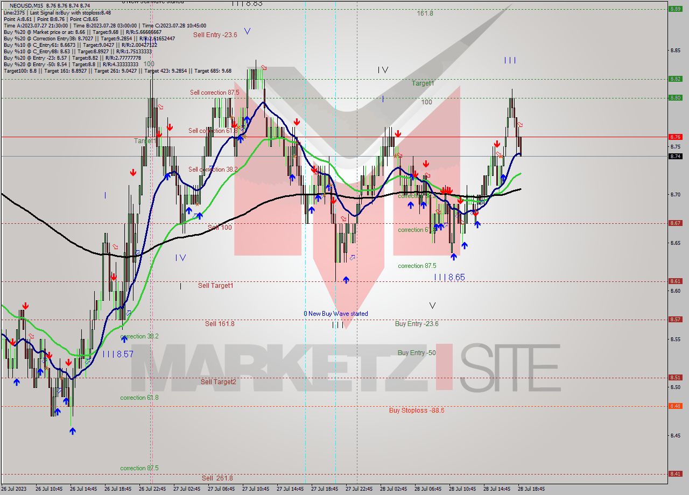This screenshot has width=689, height=495.
Task: Click the orange 8.48 stoploss price tag
Action: point(675,406)
